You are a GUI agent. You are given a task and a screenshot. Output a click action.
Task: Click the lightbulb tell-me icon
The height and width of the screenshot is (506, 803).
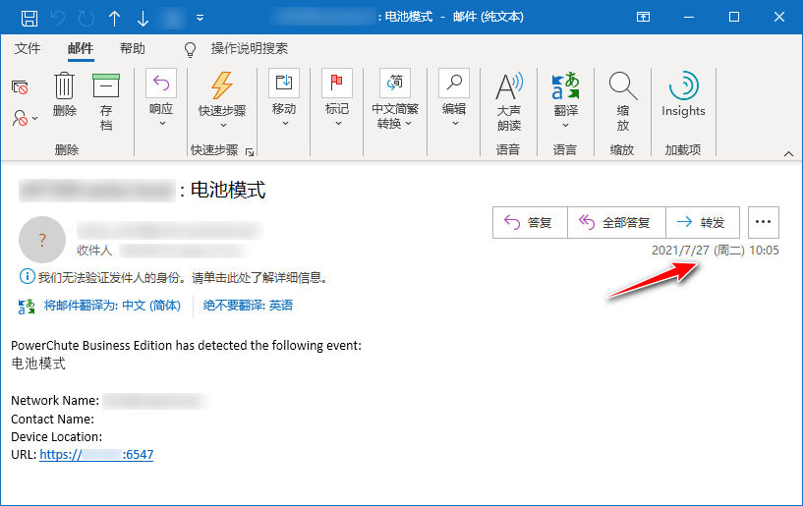pyautogui.click(x=190, y=49)
